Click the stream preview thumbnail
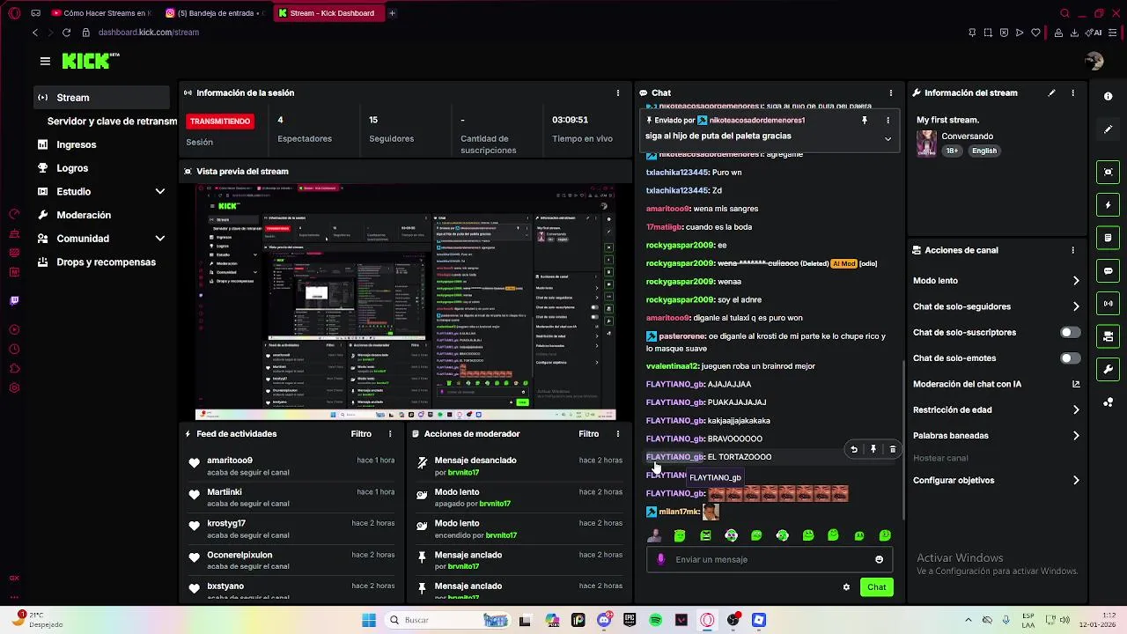Viewport: 1127px width, 634px height. 406,301
